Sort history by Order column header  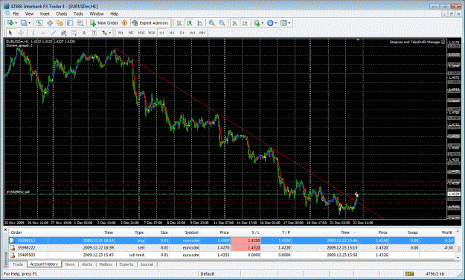(x=16, y=232)
